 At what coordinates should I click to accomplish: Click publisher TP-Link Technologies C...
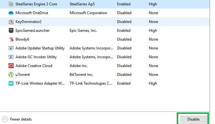tap(91, 83)
